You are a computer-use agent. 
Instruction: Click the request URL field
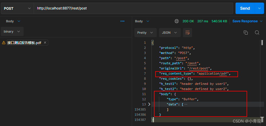pyautogui.click(x=133, y=8)
